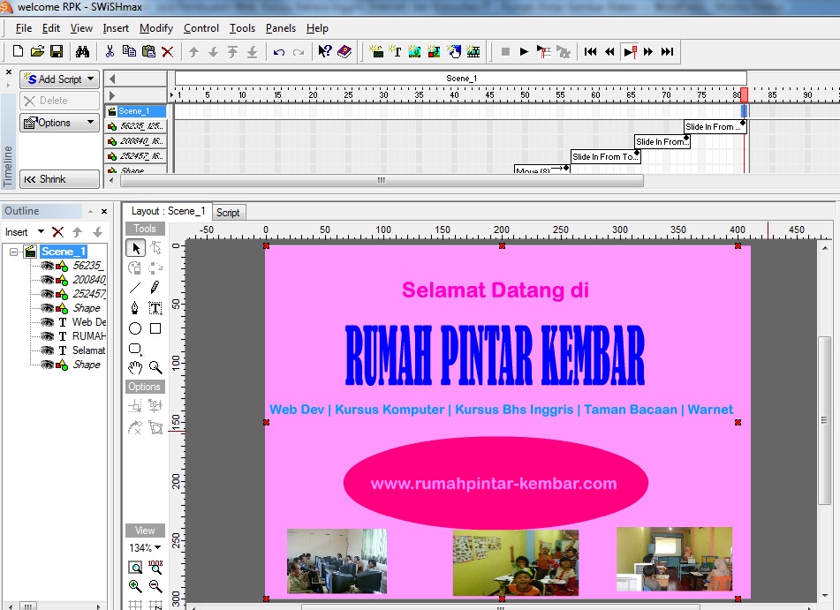This screenshot has width=840, height=610.
Task: Click the New file toolbar icon
Action: [18, 51]
